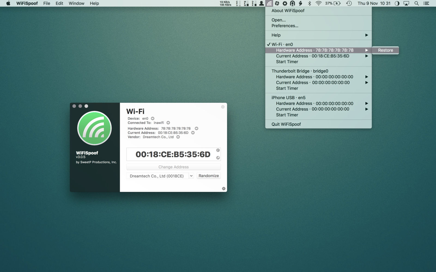Click the Time Machine icon in the menu bar
The width and height of the screenshot is (436, 272).
click(x=349, y=3)
